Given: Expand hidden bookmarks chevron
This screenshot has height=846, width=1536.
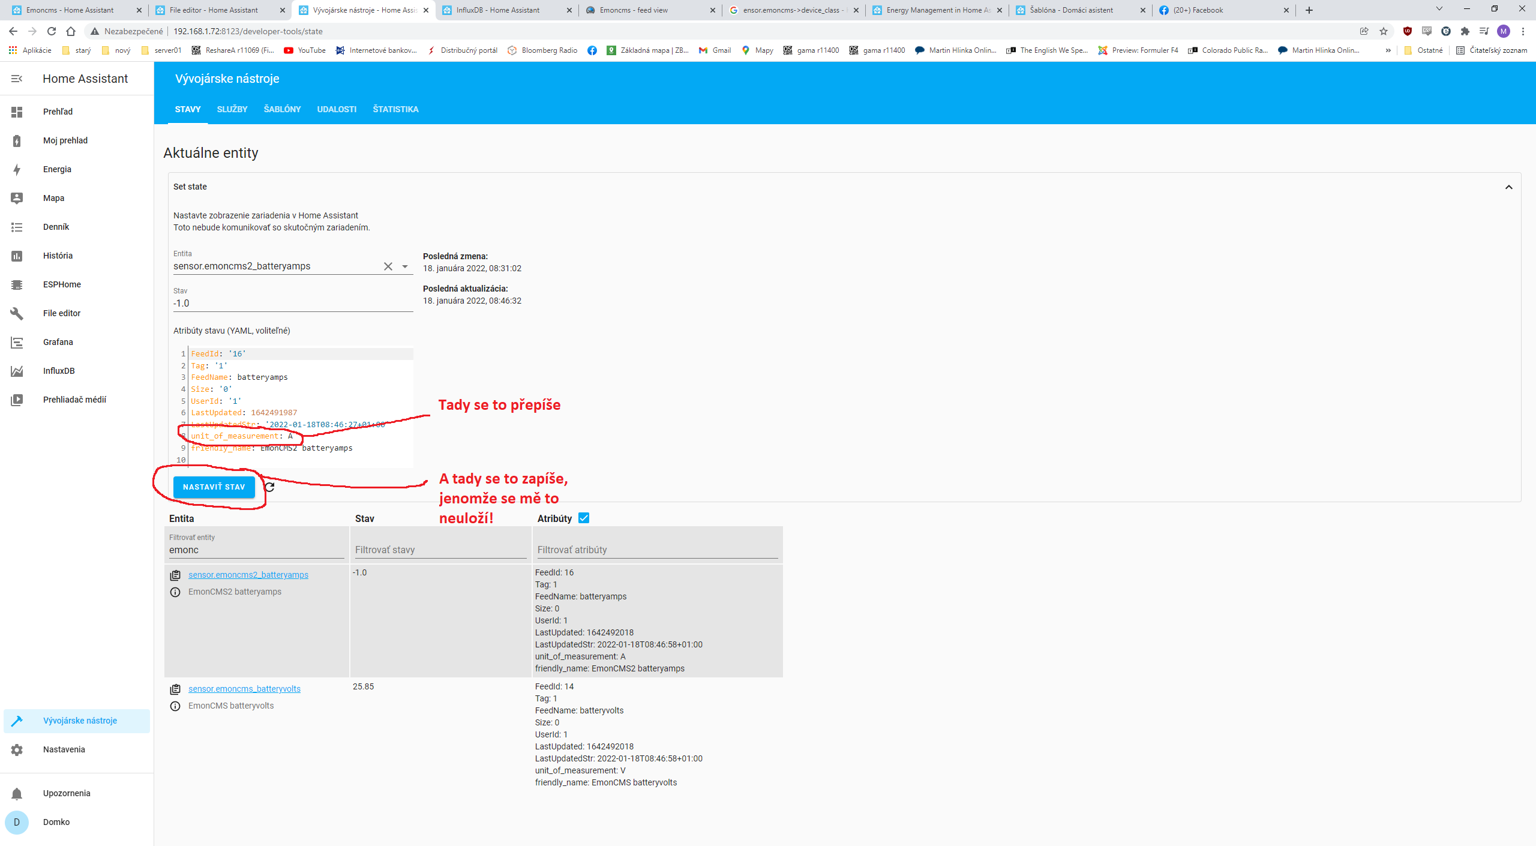Looking at the screenshot, I should click(1388, 50).
